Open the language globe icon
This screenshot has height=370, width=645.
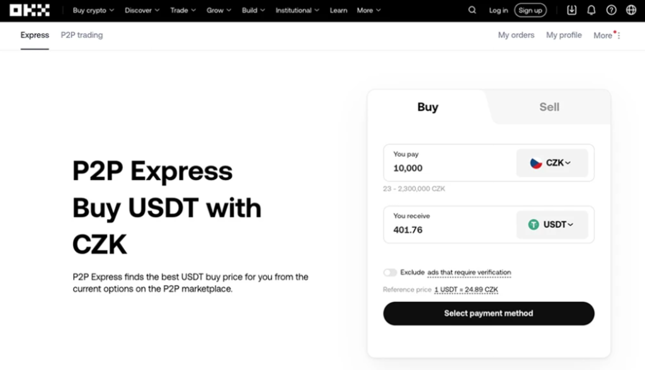[631, 10]
